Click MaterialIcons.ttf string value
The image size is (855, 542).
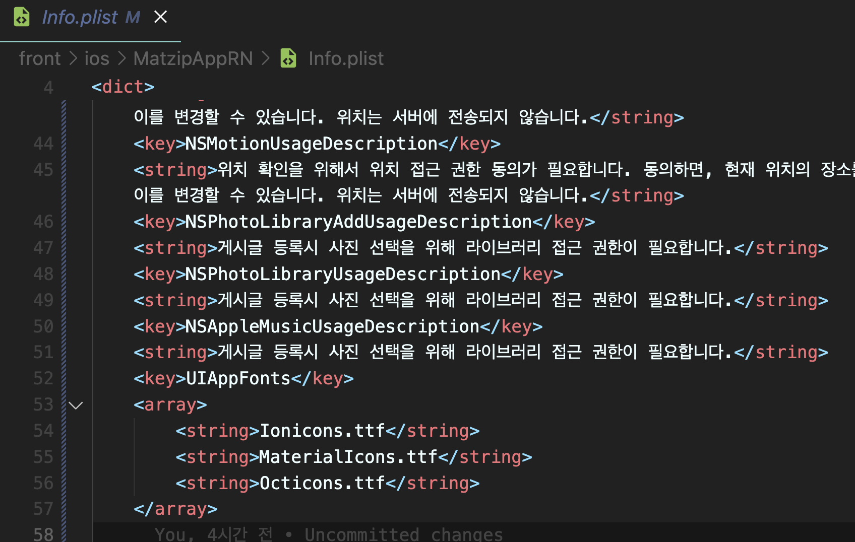click(348, 457)
